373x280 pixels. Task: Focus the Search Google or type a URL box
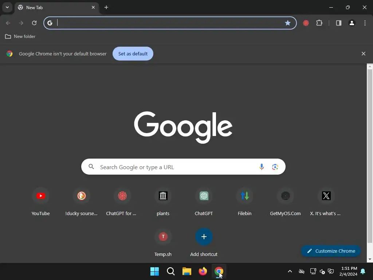click(183, 167)
